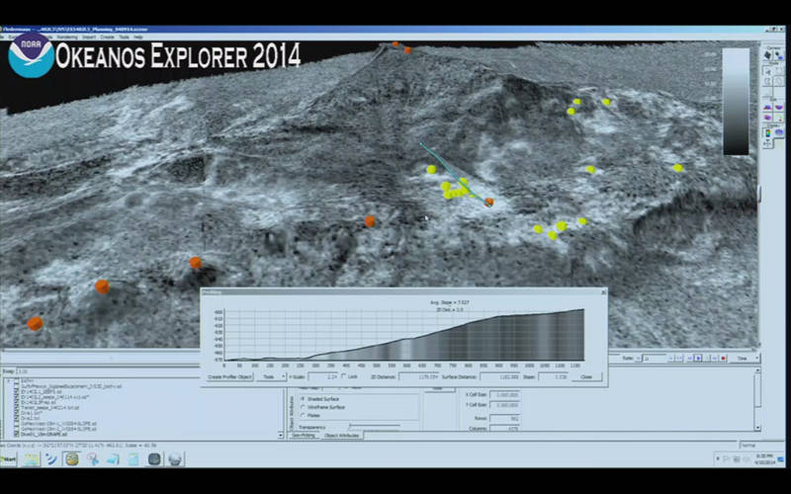The width and height of the screenshot is (791, 494).
Task: Select first Mode tool icon
Action: (768, 71)
